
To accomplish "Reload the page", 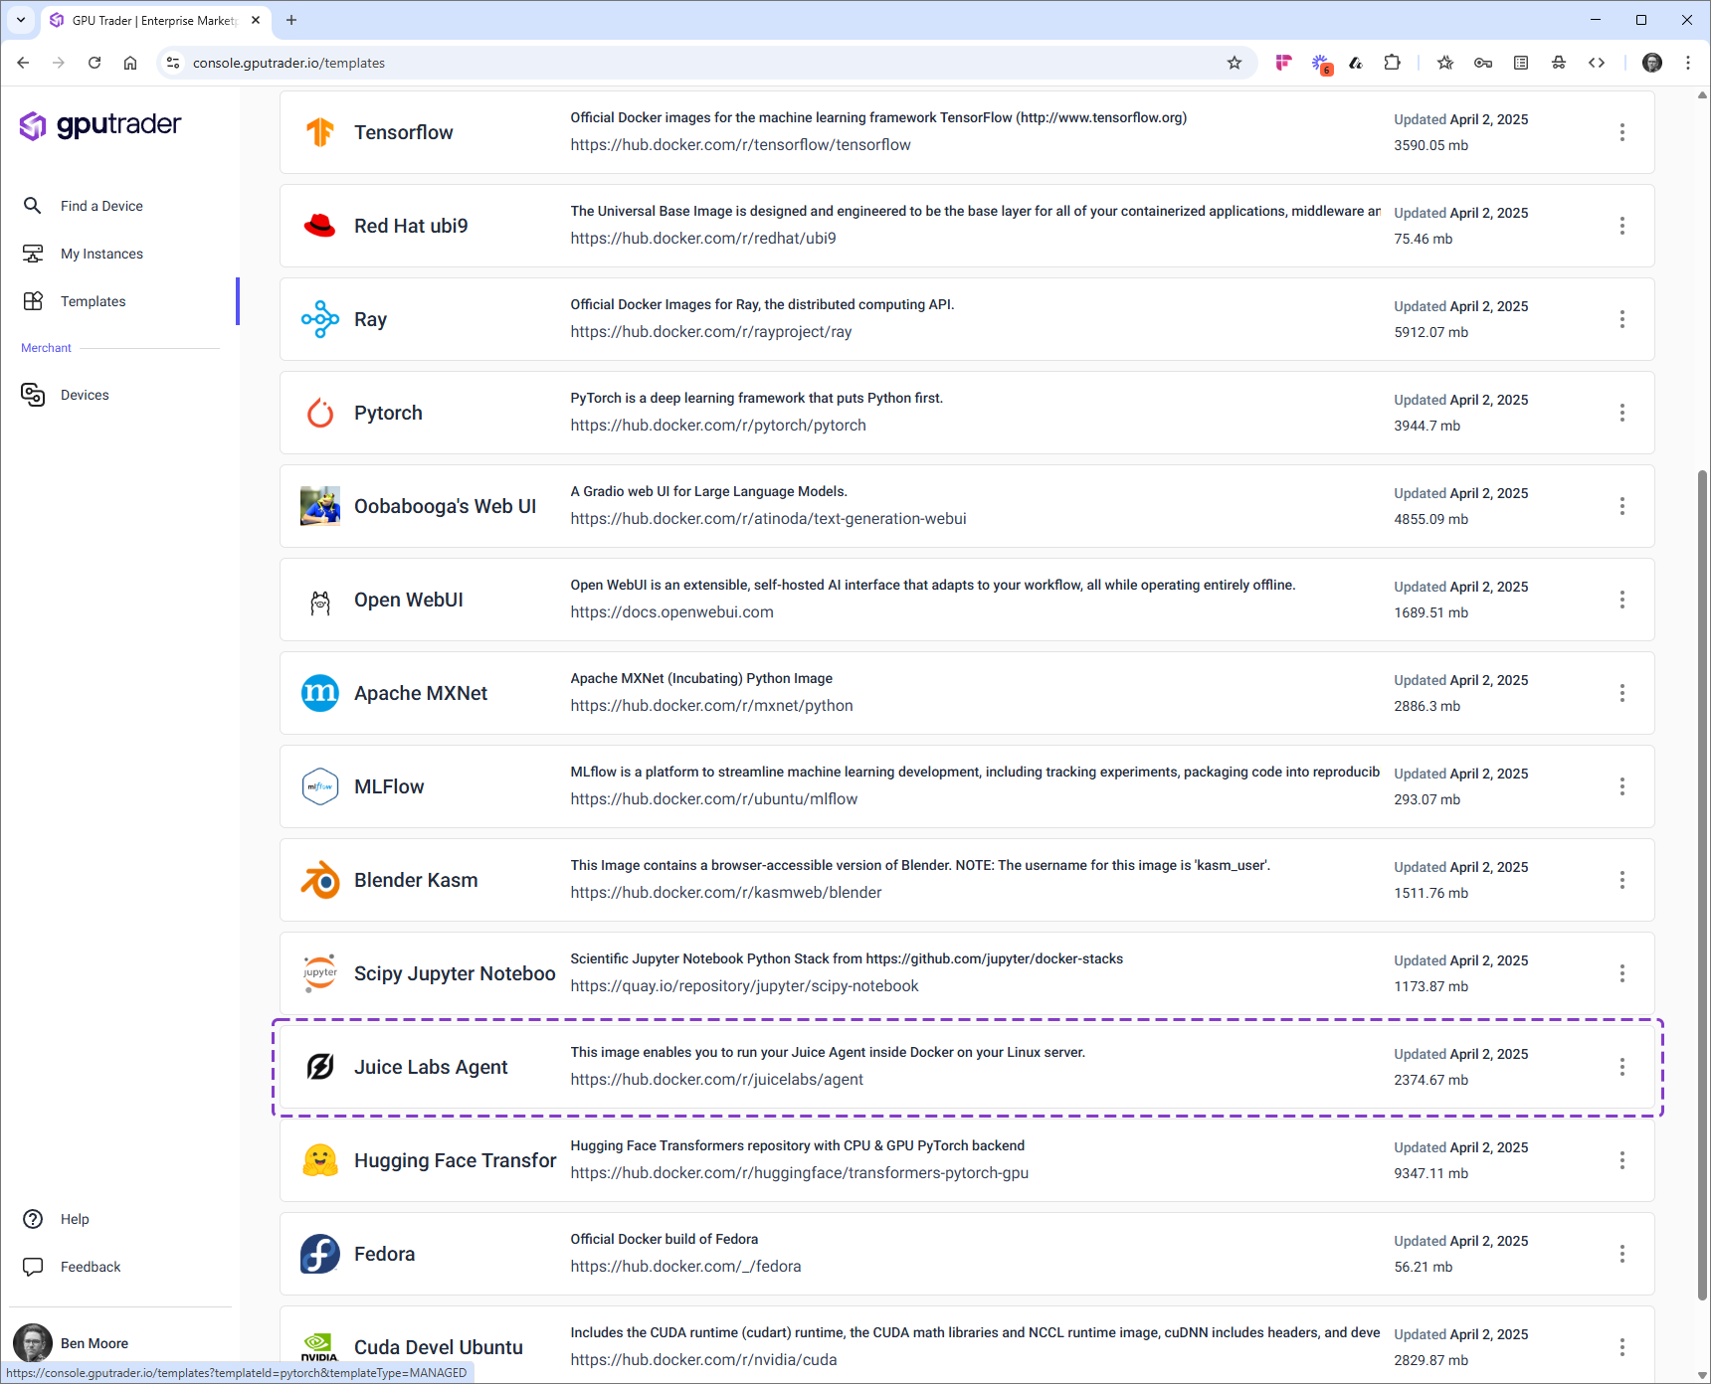I will tap(95, 63).
